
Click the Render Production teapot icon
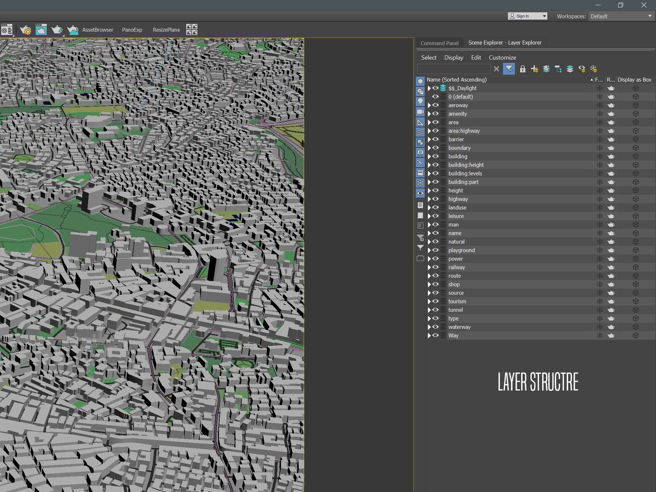57,30
